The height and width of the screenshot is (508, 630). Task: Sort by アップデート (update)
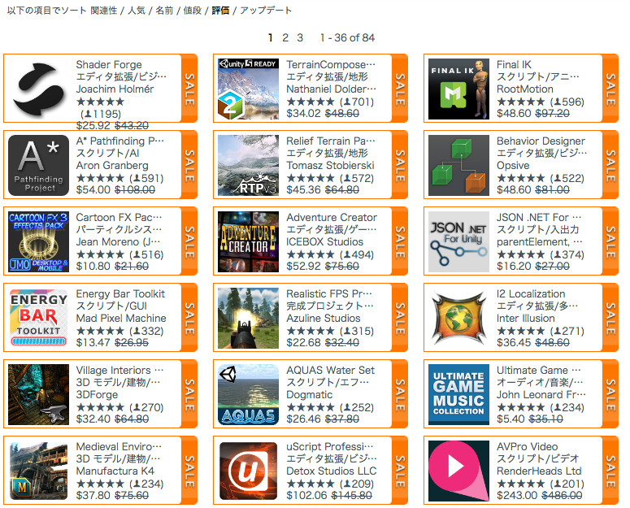coord(266,11)
